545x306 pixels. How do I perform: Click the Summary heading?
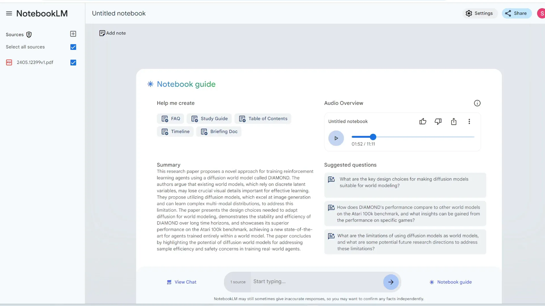pyautogui.click(x=169, y=165)
